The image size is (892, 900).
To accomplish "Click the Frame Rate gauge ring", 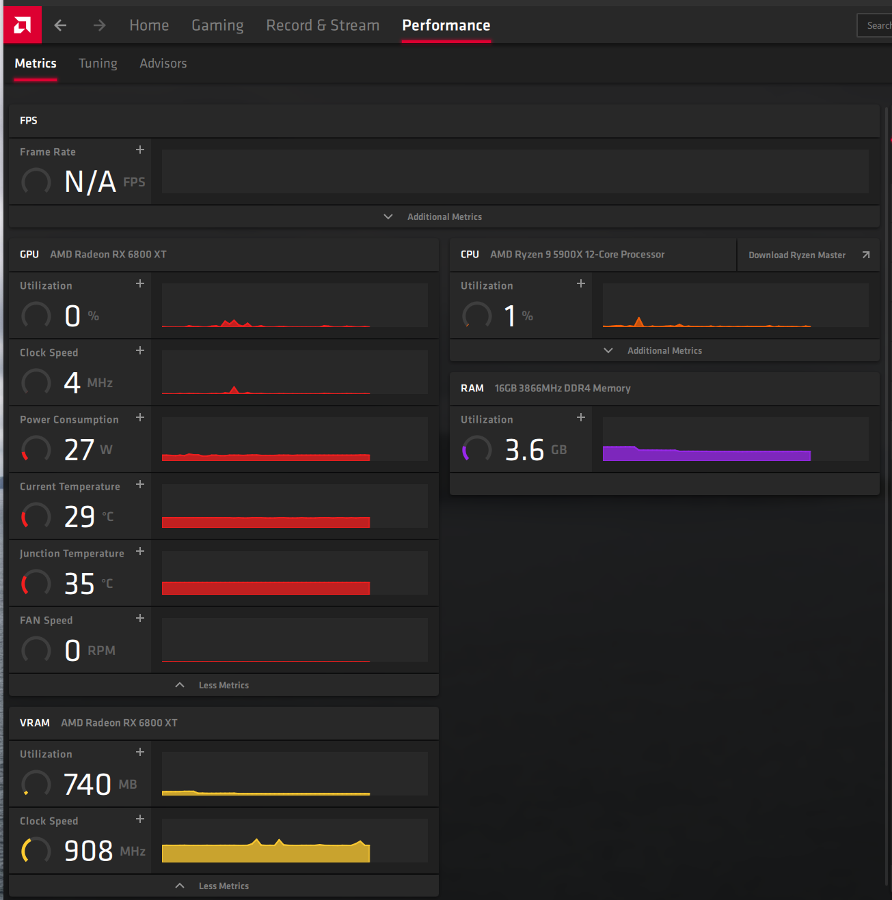I will pyautogui.click(x=36, y=182).
